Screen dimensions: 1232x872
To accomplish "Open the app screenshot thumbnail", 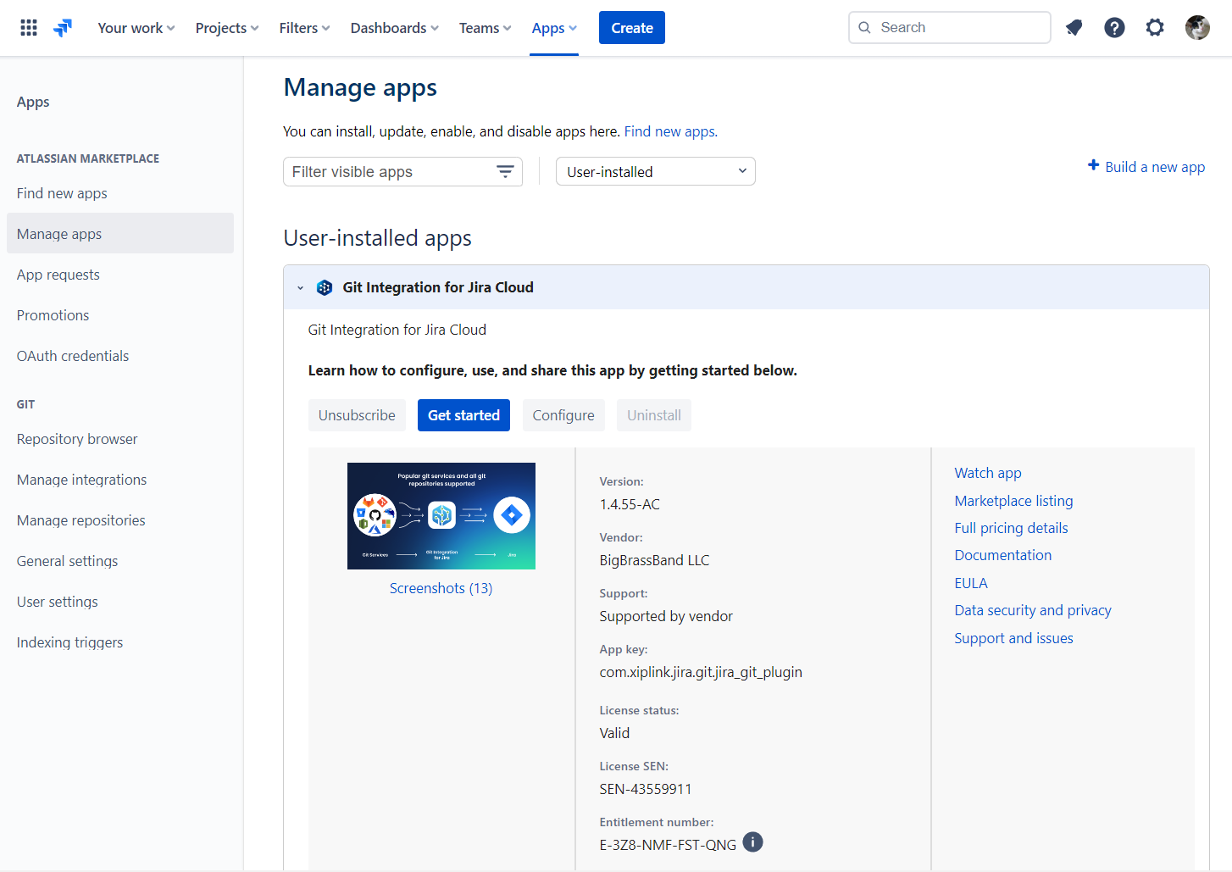I will [441, 516].
